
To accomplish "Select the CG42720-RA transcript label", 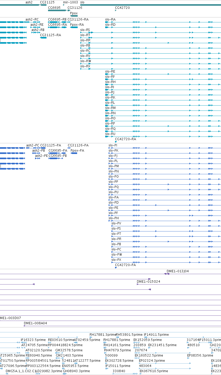I will [x=125, y=139].
